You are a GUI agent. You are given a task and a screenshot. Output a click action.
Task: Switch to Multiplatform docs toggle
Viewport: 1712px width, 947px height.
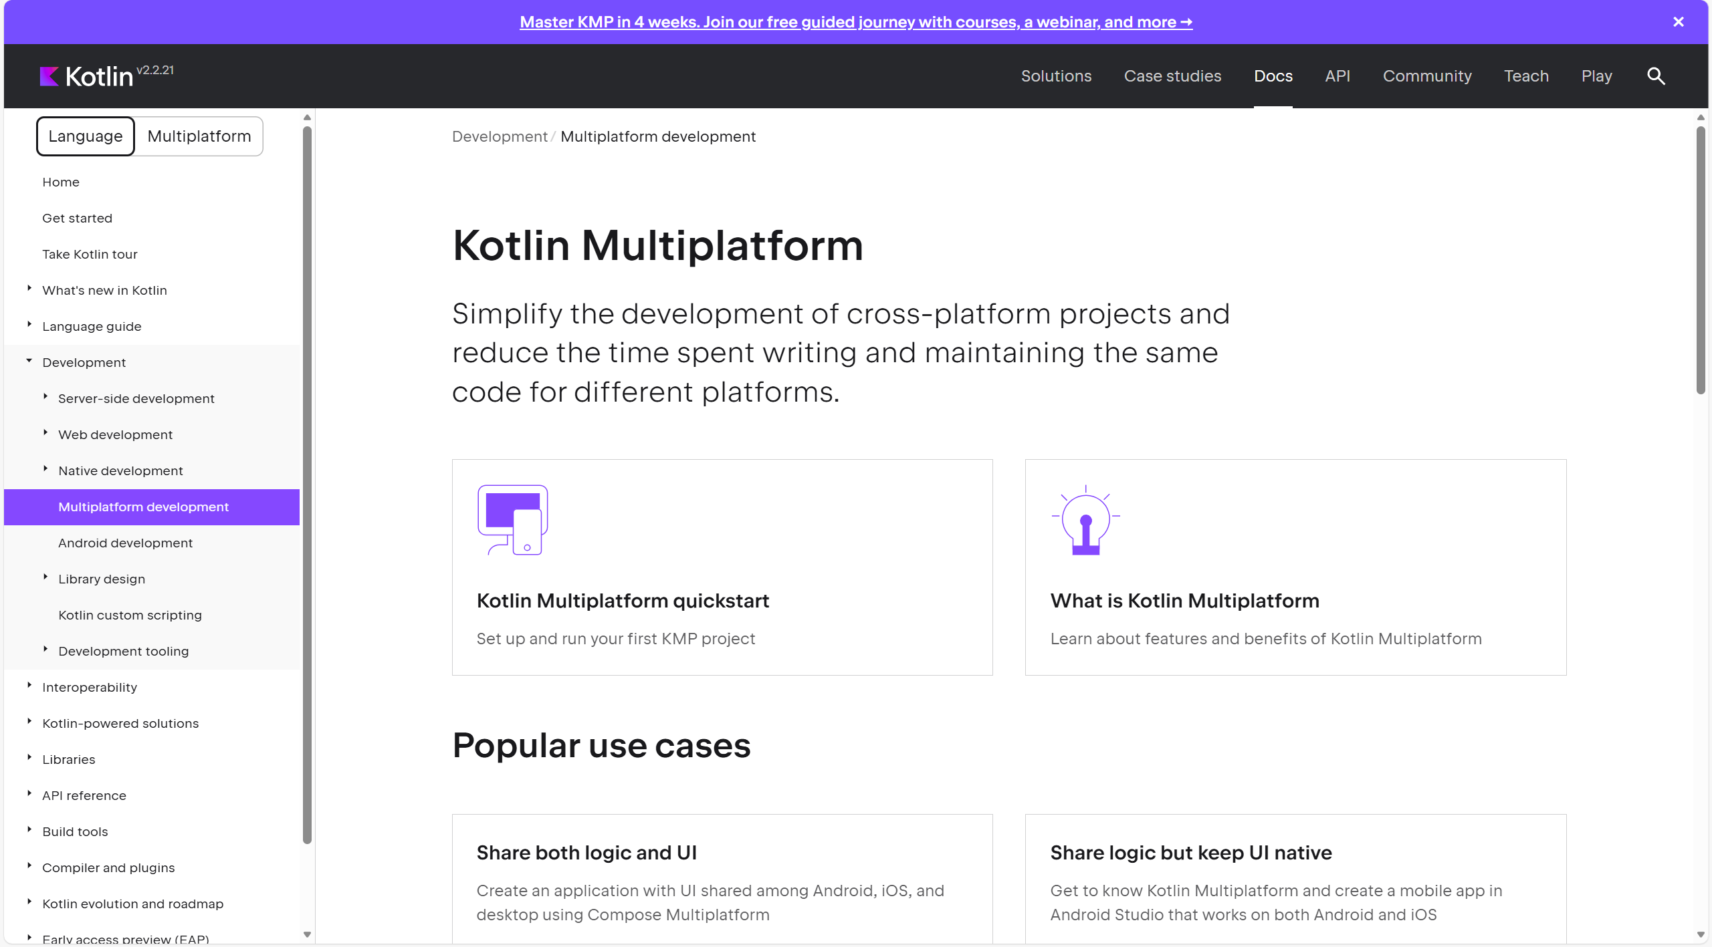click(199, 136)
